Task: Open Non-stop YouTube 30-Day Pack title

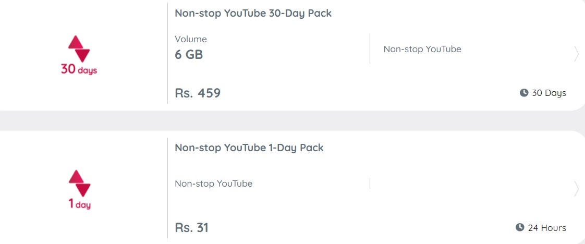Action: pos(253,14)
